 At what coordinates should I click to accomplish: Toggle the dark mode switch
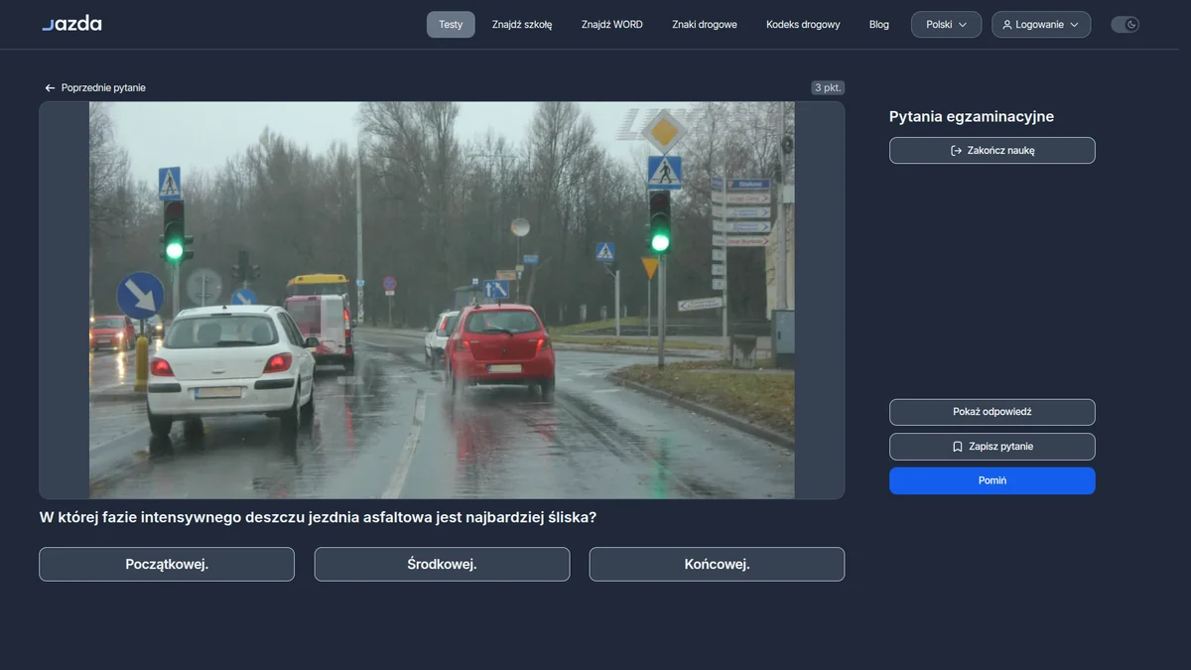tap(1125, 25)
